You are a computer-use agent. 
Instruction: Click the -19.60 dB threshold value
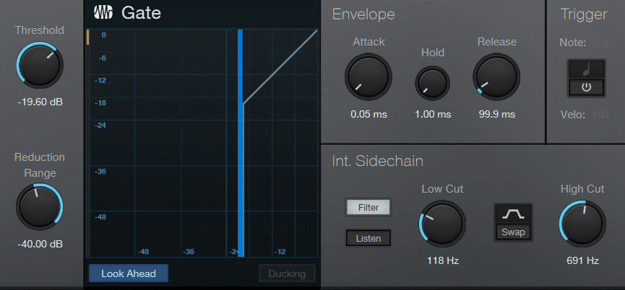pyautogui.click(x=40, y=102)
